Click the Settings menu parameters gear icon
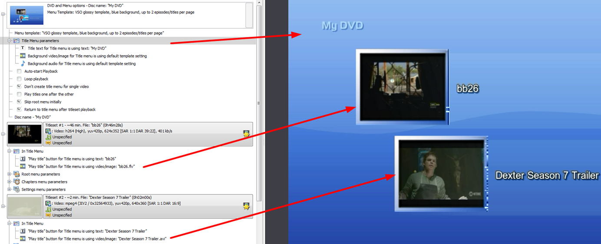This screenshot has height=244, width=601. [x=17, y=189]
